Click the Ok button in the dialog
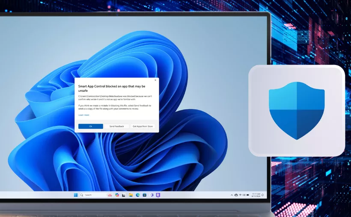This screenshot has height=217, width=351. coord(90,126)
